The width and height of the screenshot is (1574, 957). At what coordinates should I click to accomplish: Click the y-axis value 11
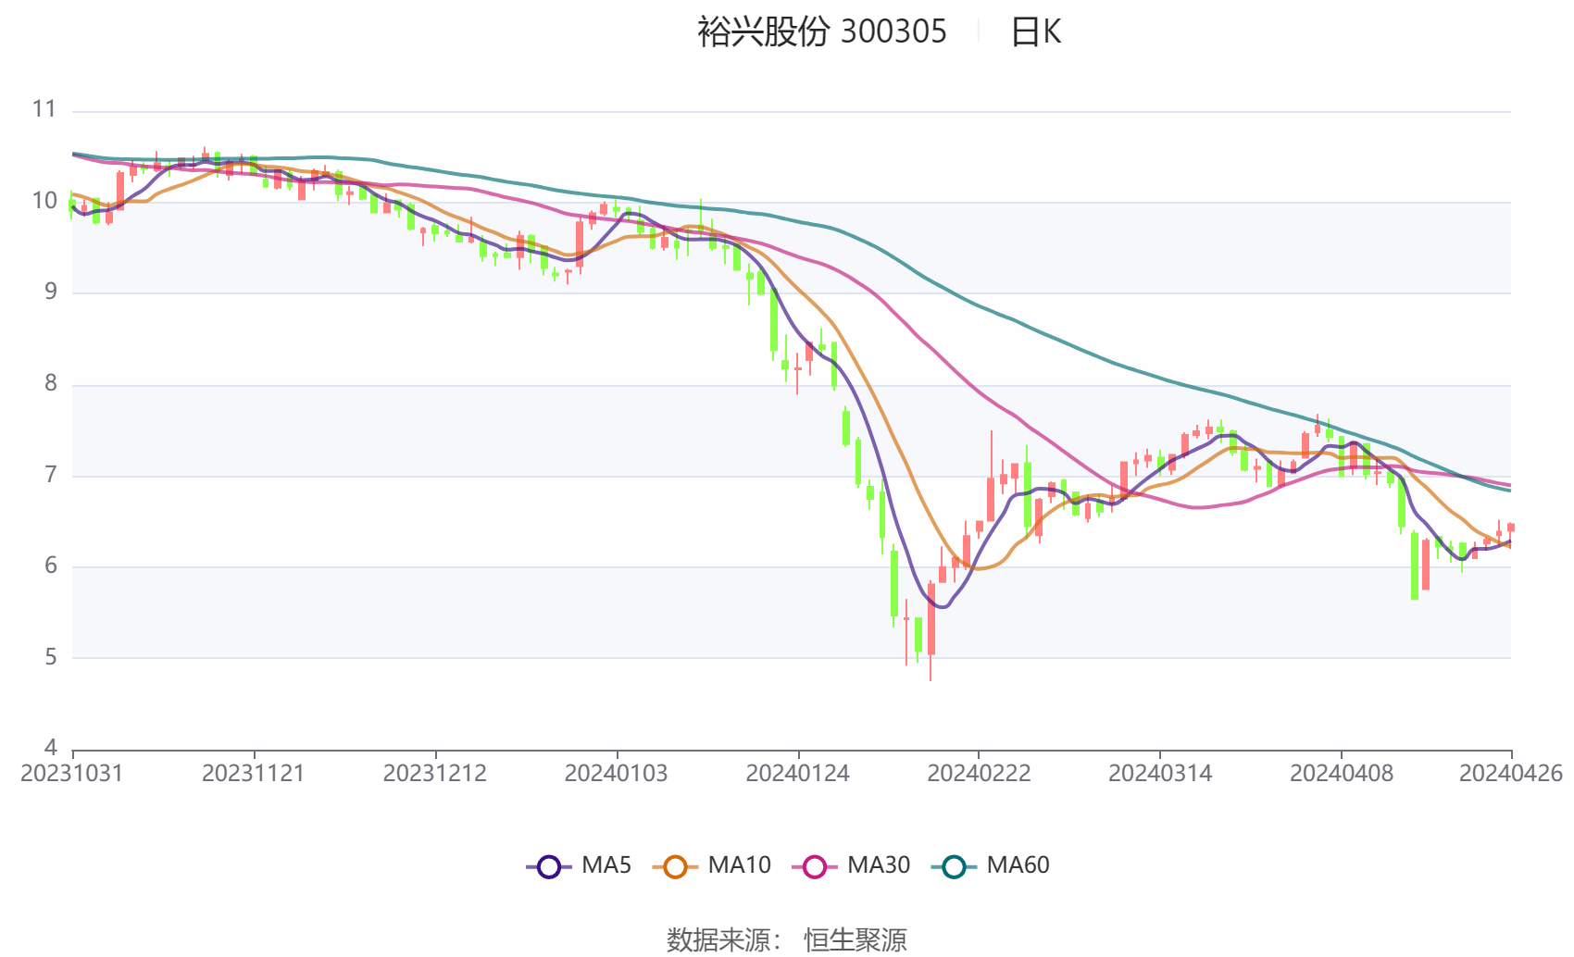coord(44,109)
